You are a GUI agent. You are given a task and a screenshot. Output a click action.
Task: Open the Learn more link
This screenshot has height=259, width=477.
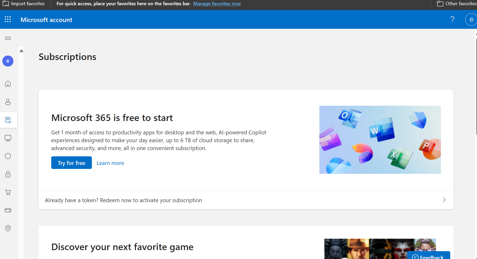coord(110,163)
